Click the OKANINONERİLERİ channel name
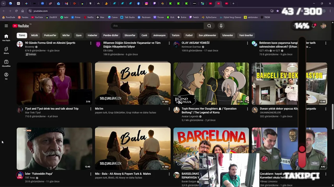Screen dimensions: 334x187 point(270,112)
